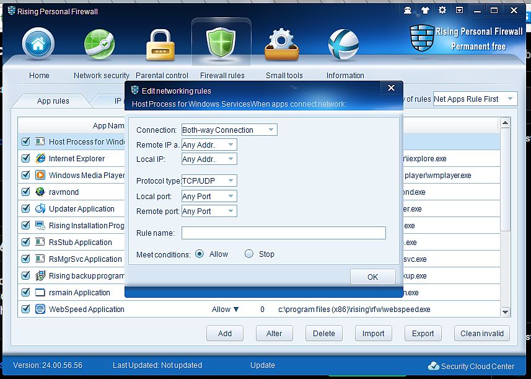Click Security Cloud Center cloud icon

pos(434,366)
